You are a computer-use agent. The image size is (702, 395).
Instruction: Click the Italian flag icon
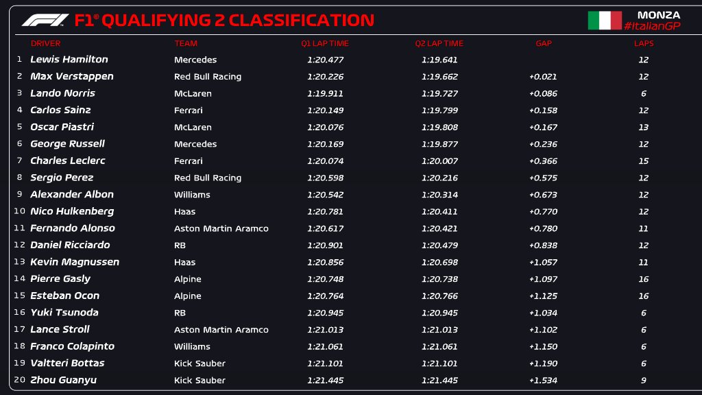pyautogui.click(x=605, y=21)
